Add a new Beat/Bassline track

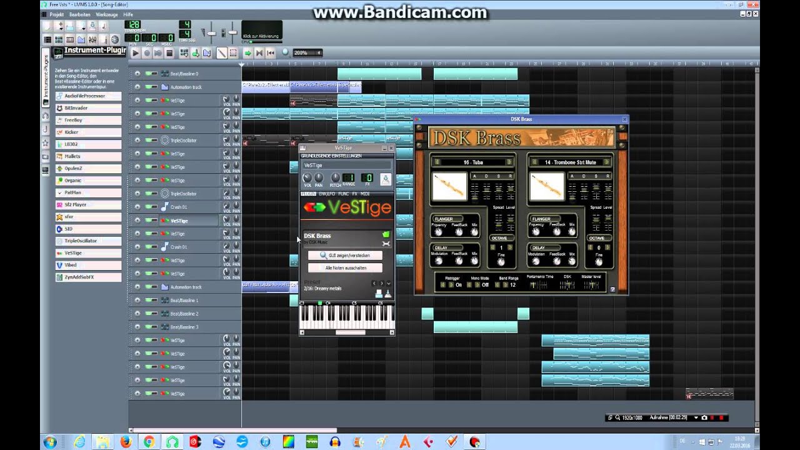click(x=184, y=53)
